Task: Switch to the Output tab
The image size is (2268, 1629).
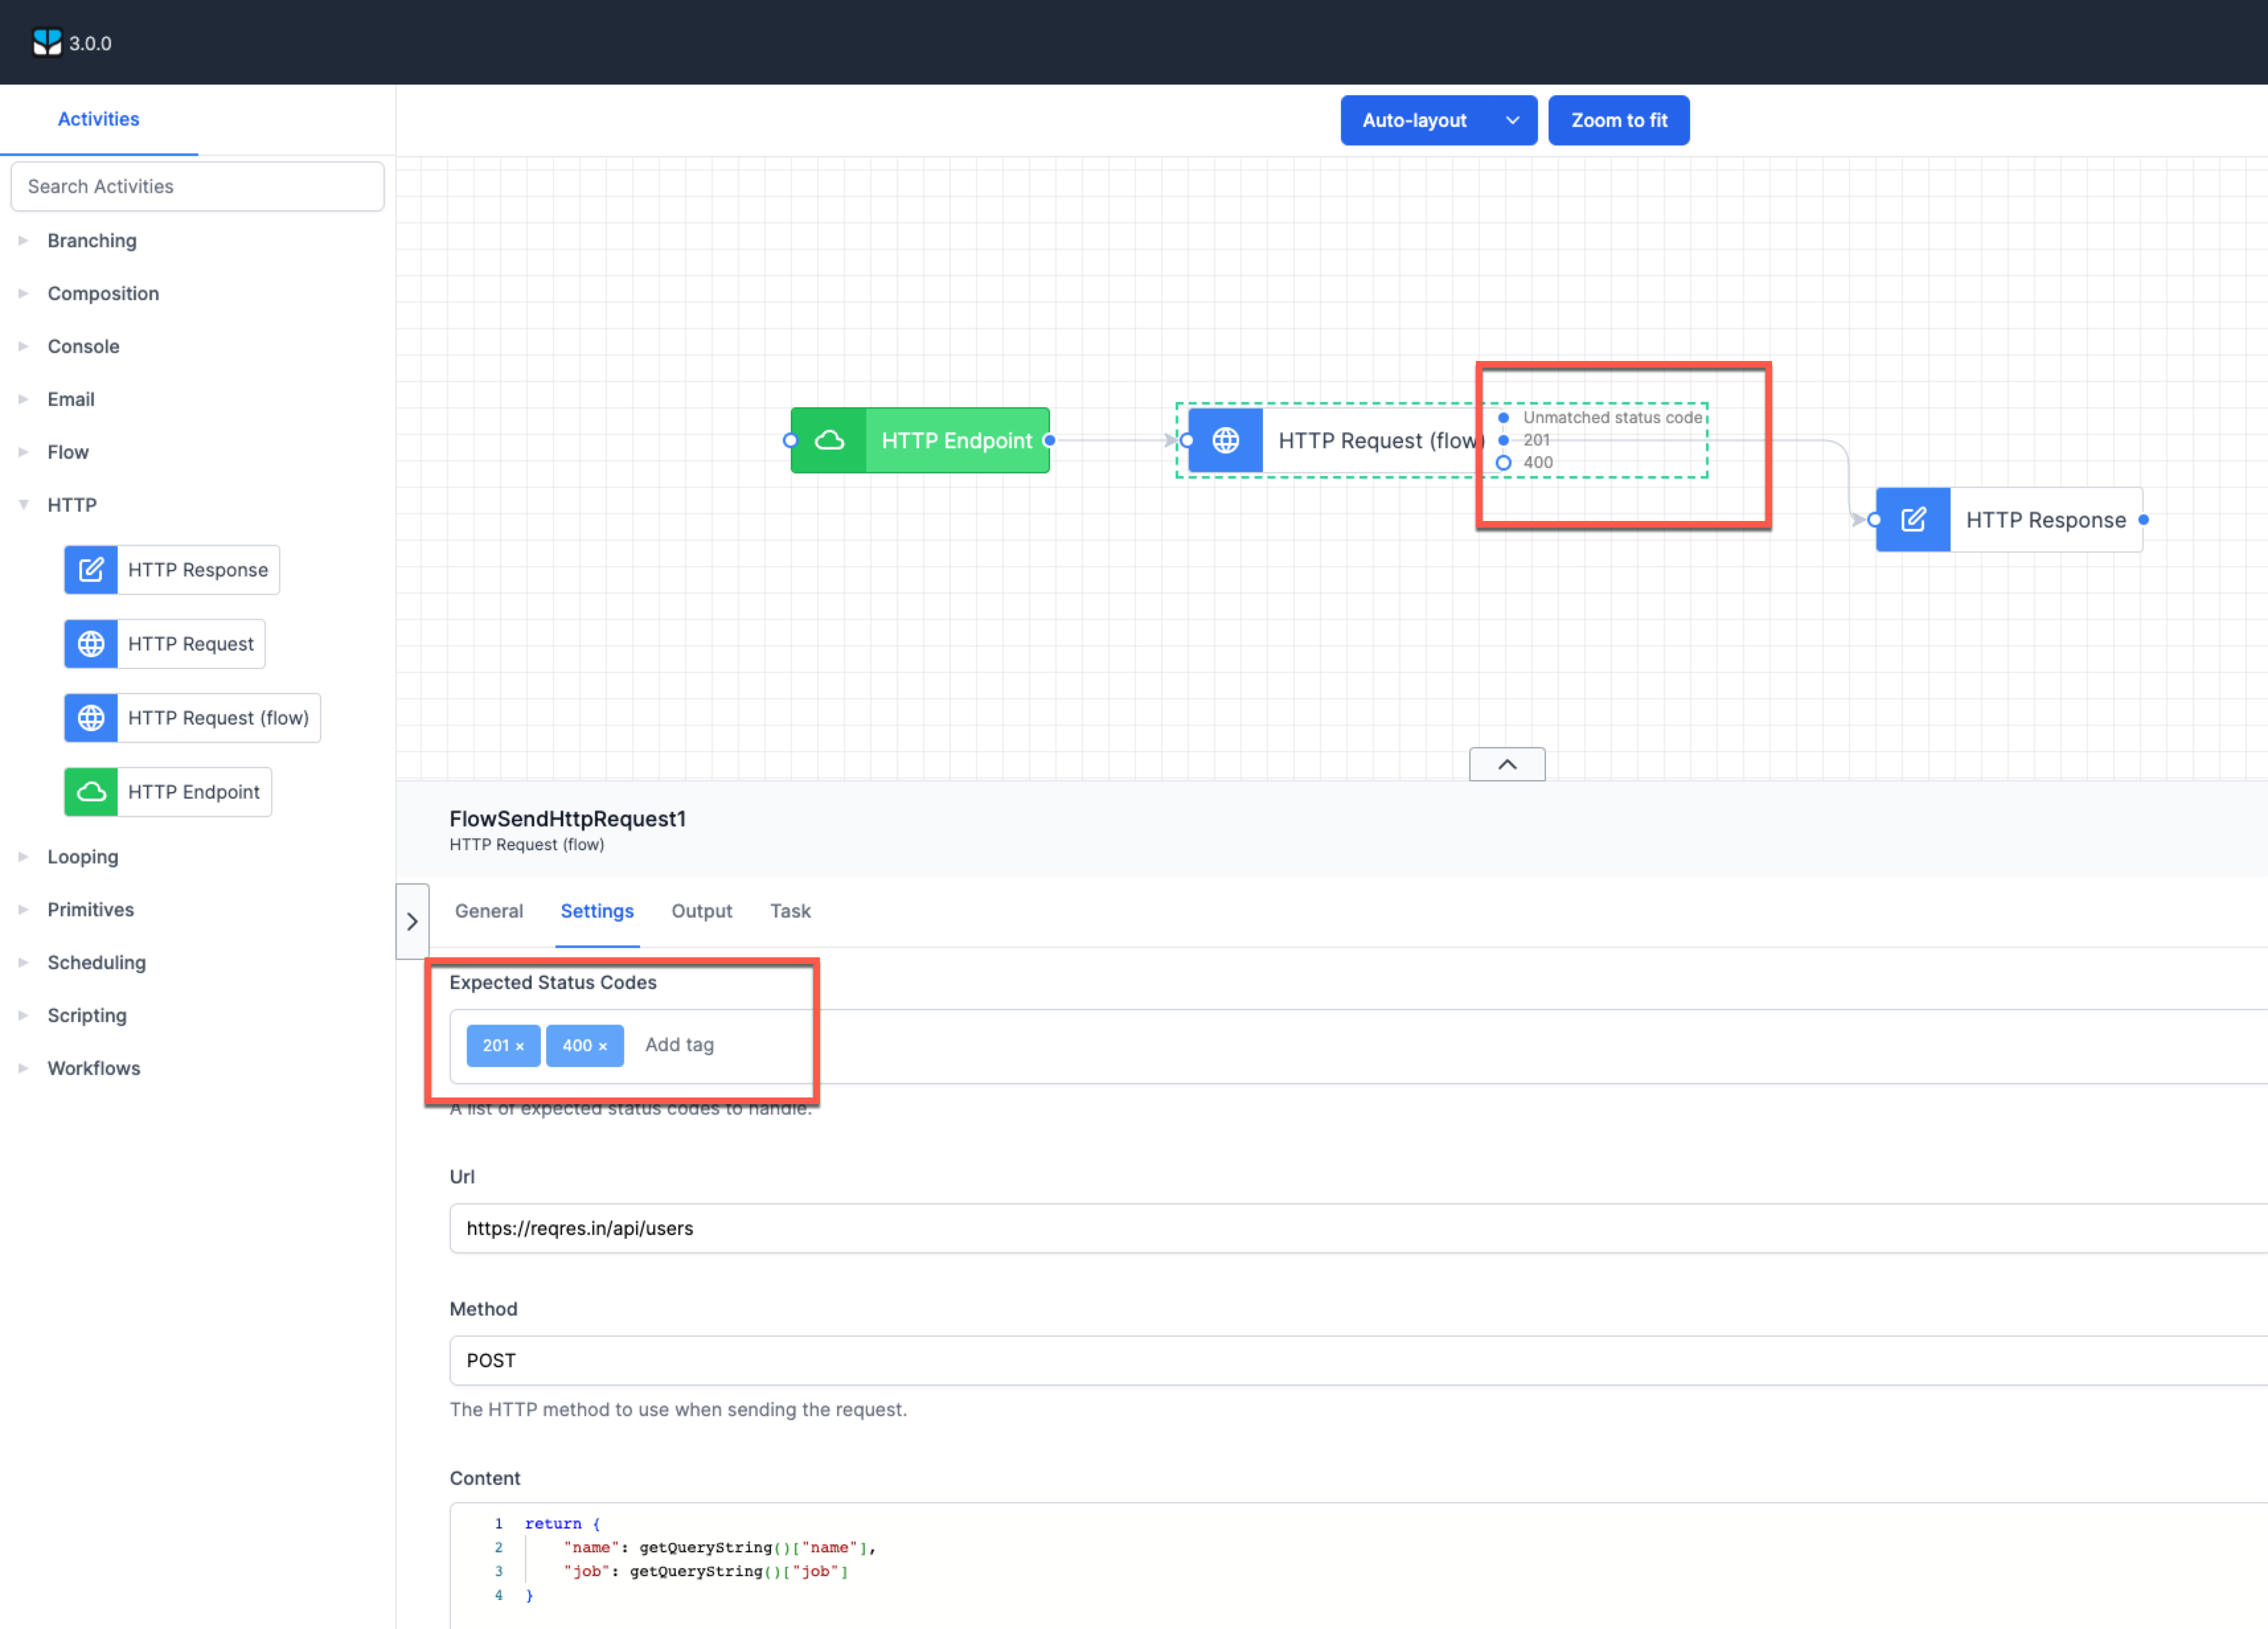Action: pos(701,911)
